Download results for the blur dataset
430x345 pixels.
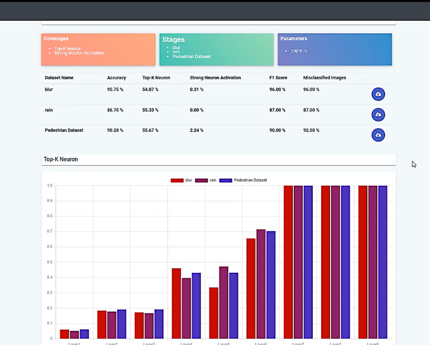pos(378,95)
